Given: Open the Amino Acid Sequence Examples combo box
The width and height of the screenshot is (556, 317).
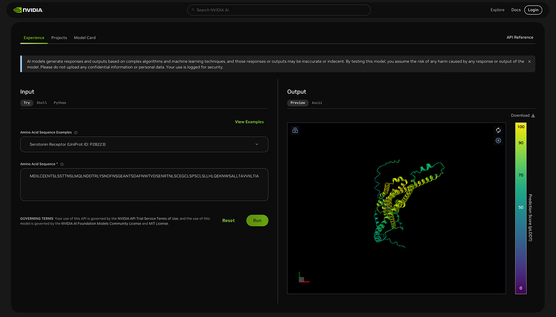Looking at the screenshot, I should (144, 144).
